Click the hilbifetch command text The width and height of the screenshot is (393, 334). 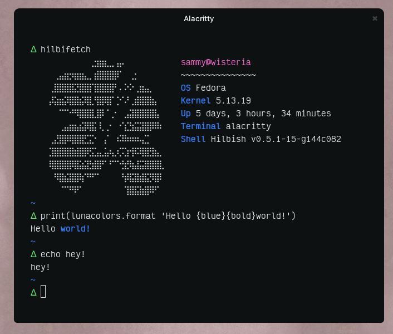pos(66,50)
